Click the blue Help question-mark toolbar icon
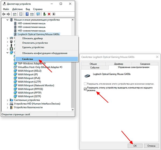 tap(27, 14)
